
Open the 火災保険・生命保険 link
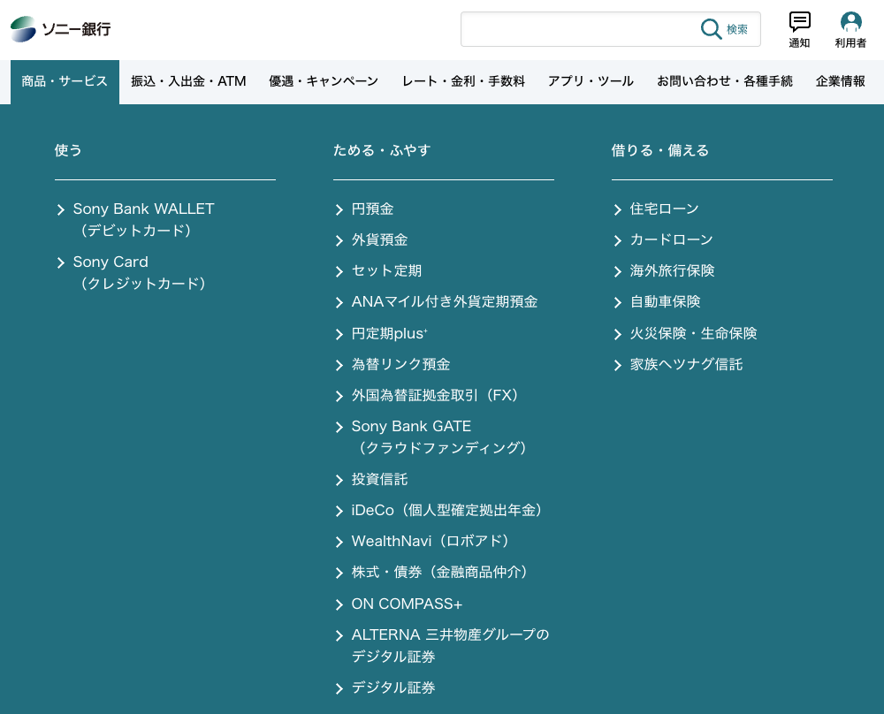coord(694,333)
